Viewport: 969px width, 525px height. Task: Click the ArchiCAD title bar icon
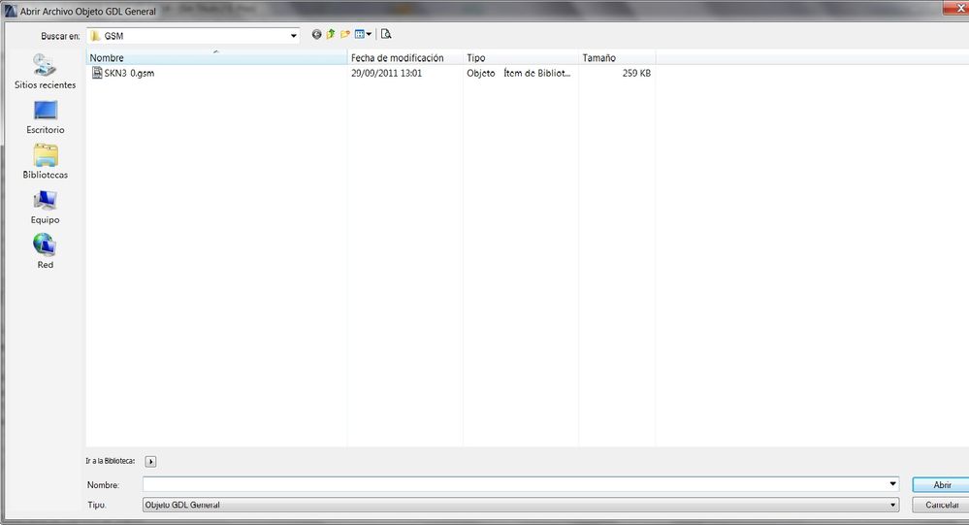11,11
